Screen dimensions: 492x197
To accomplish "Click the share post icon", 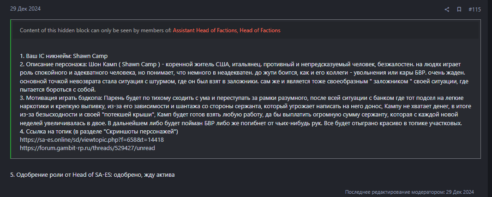I will pyautogui.click(x=447, y=9).
